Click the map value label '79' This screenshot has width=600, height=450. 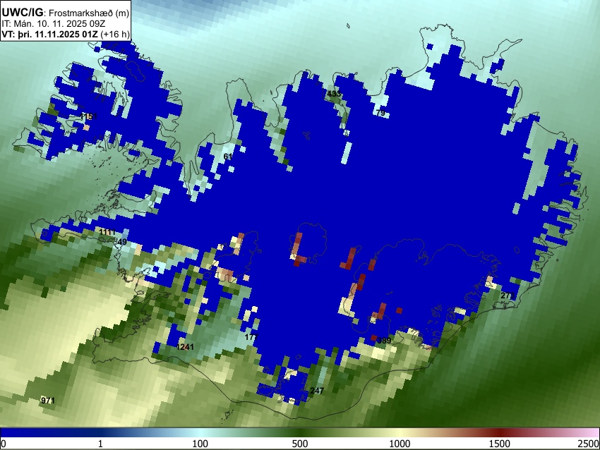pyautogui.click(x=380, y=113)
